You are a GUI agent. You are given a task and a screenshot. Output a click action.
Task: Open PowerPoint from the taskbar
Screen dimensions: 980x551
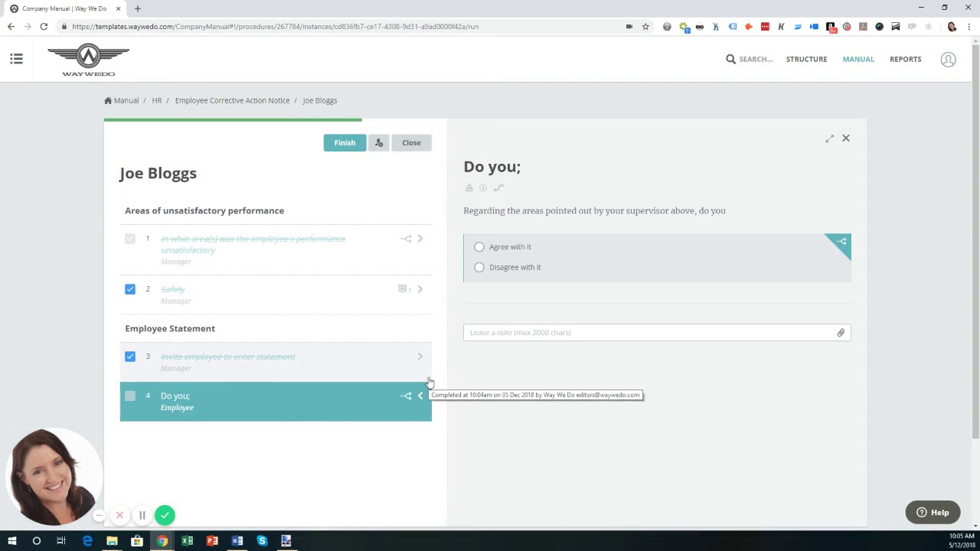coord(212,541)
